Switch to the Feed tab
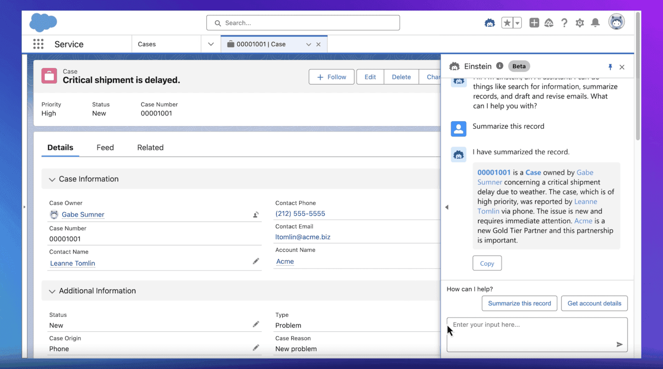Screen dimensions: 663x369 105,148
